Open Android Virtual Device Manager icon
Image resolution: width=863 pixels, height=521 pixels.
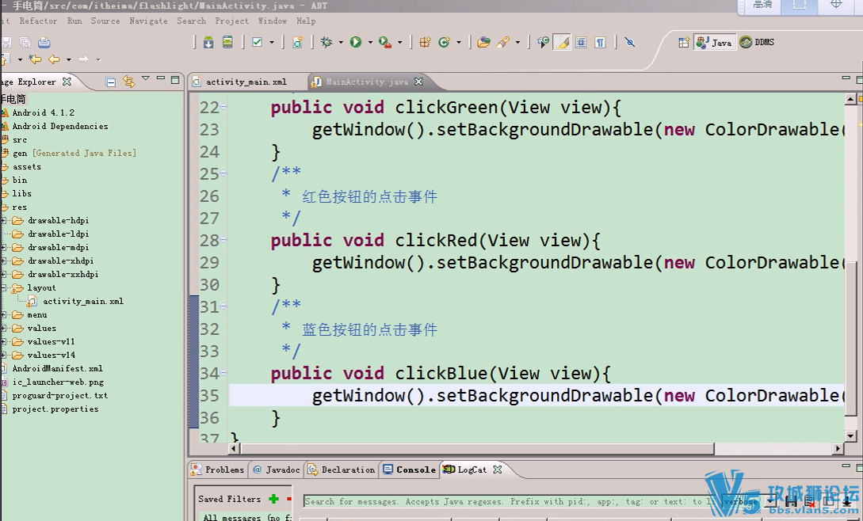click(x=227, y=43)
